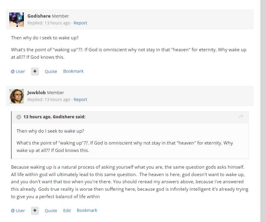Viewport: 266px width, 222px height.
Task: Click Godishere's profile avatar
Action: pyautogui.click(x=17, y=20)
